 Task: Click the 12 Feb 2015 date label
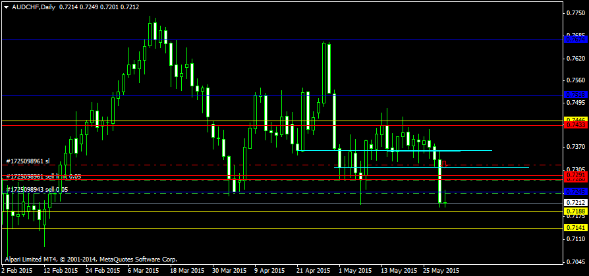coord(61,270)
